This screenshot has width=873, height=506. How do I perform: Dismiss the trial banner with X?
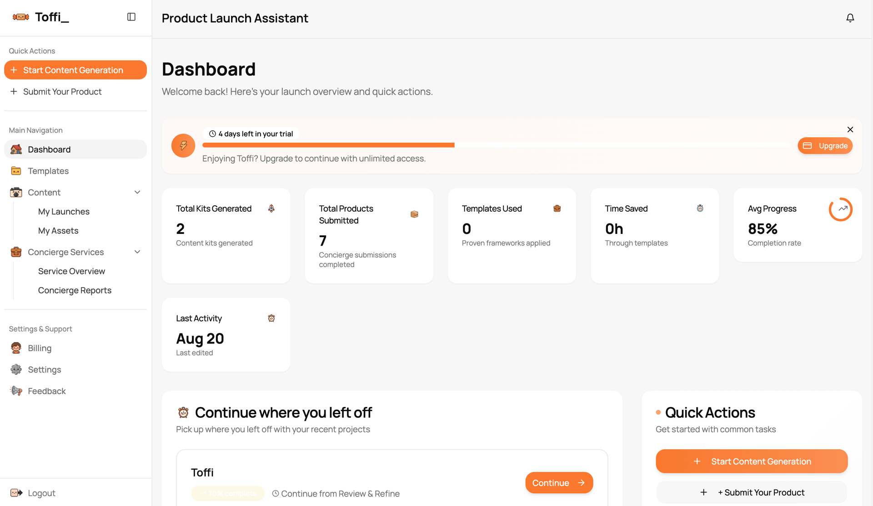point(850,129)
